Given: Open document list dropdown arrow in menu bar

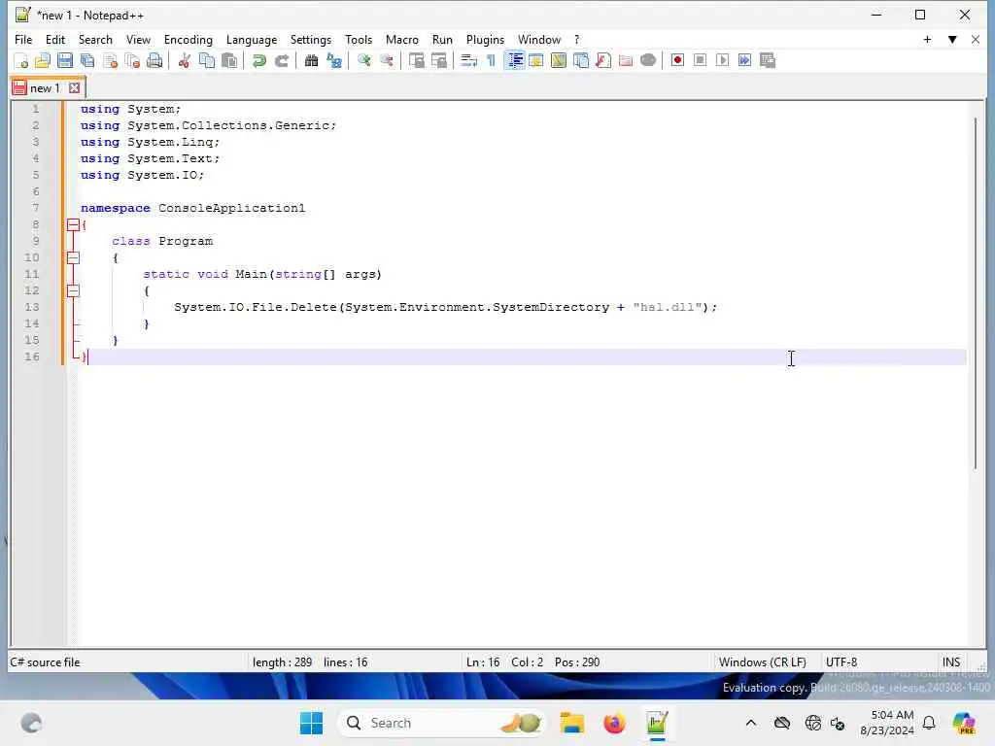Looking at the screenshot, I should (x=952, y=39).
